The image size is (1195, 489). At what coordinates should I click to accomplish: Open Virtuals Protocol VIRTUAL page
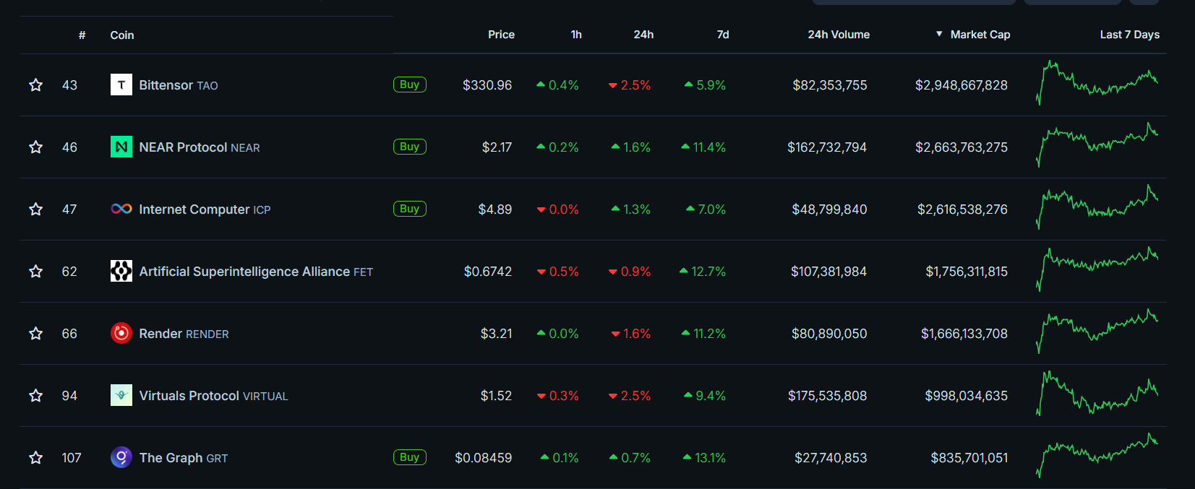(x=213, y=396)
